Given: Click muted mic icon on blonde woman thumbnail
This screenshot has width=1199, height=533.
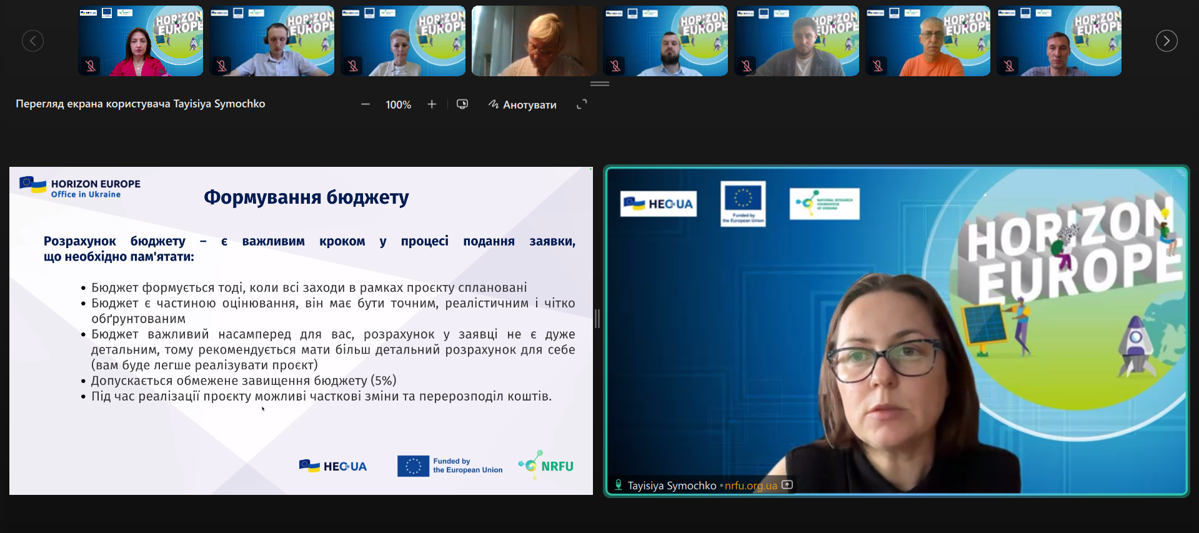Looking at the screenshot, I should pos(353,66).
